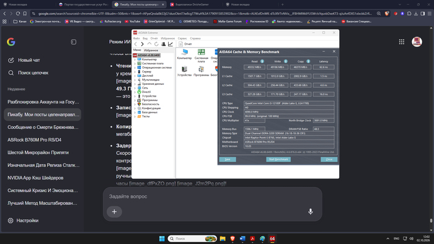This screenshot has height=244, width=434.
Task: Open Google apps grid icon
Action: click(402, 41)
